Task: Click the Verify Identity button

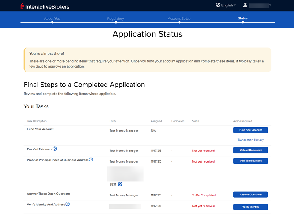Action: pyautogui.click(x=250, y=207)
